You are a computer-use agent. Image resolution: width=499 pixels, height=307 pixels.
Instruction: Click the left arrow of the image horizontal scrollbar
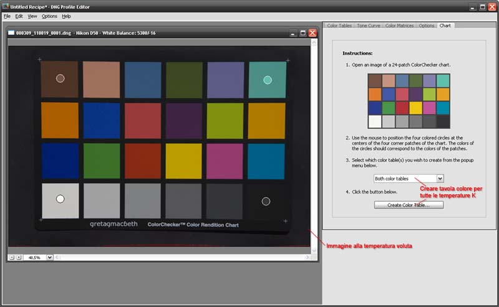click(x=57, y=257)
